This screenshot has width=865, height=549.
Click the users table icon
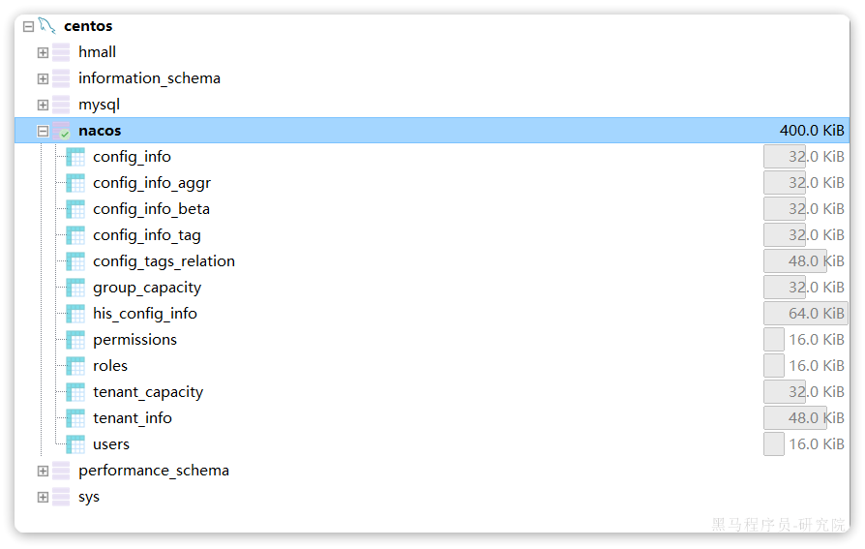pos(75,444)
